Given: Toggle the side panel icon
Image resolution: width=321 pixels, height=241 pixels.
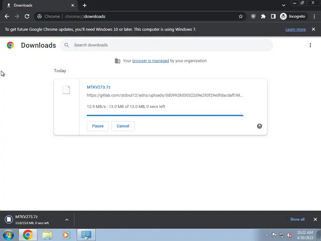Looking at the screenshot, I should point(273,16).
